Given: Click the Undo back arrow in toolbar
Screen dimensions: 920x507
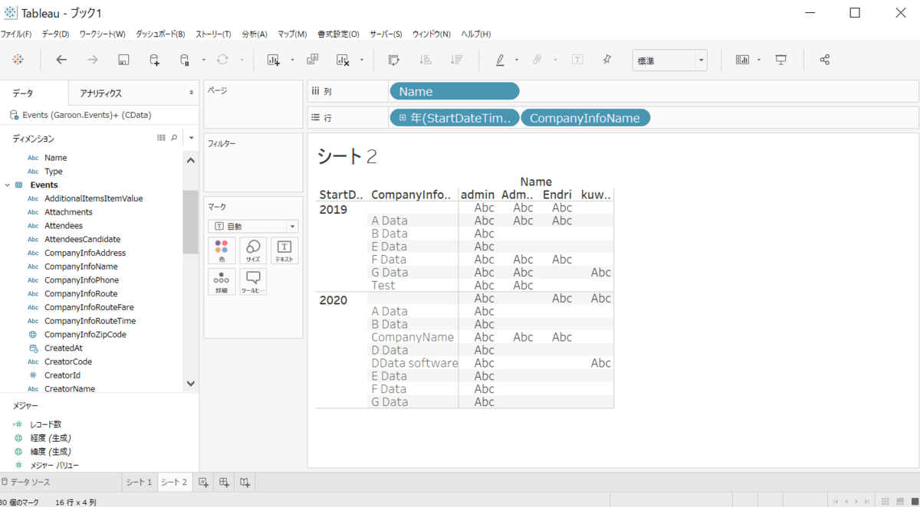Looking at the screenshot, I should (61, 60).
